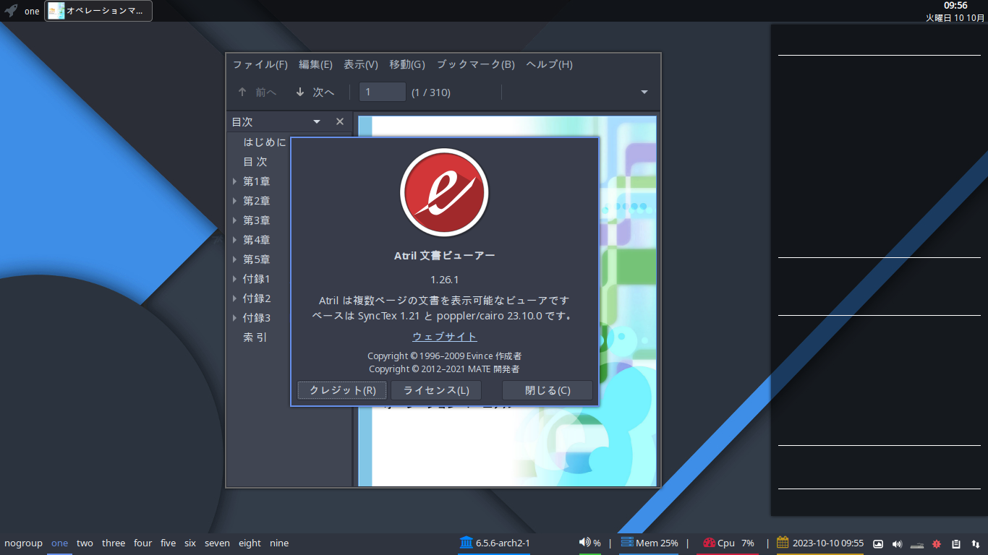Click the clipboard tray icon

click(x=955, y=544)
